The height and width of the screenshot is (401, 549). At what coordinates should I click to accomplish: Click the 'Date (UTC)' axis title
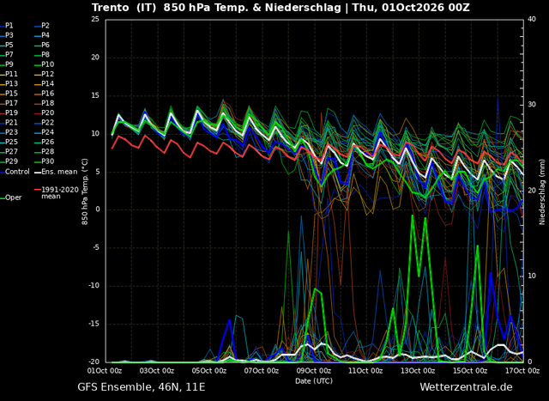[314, 381]
